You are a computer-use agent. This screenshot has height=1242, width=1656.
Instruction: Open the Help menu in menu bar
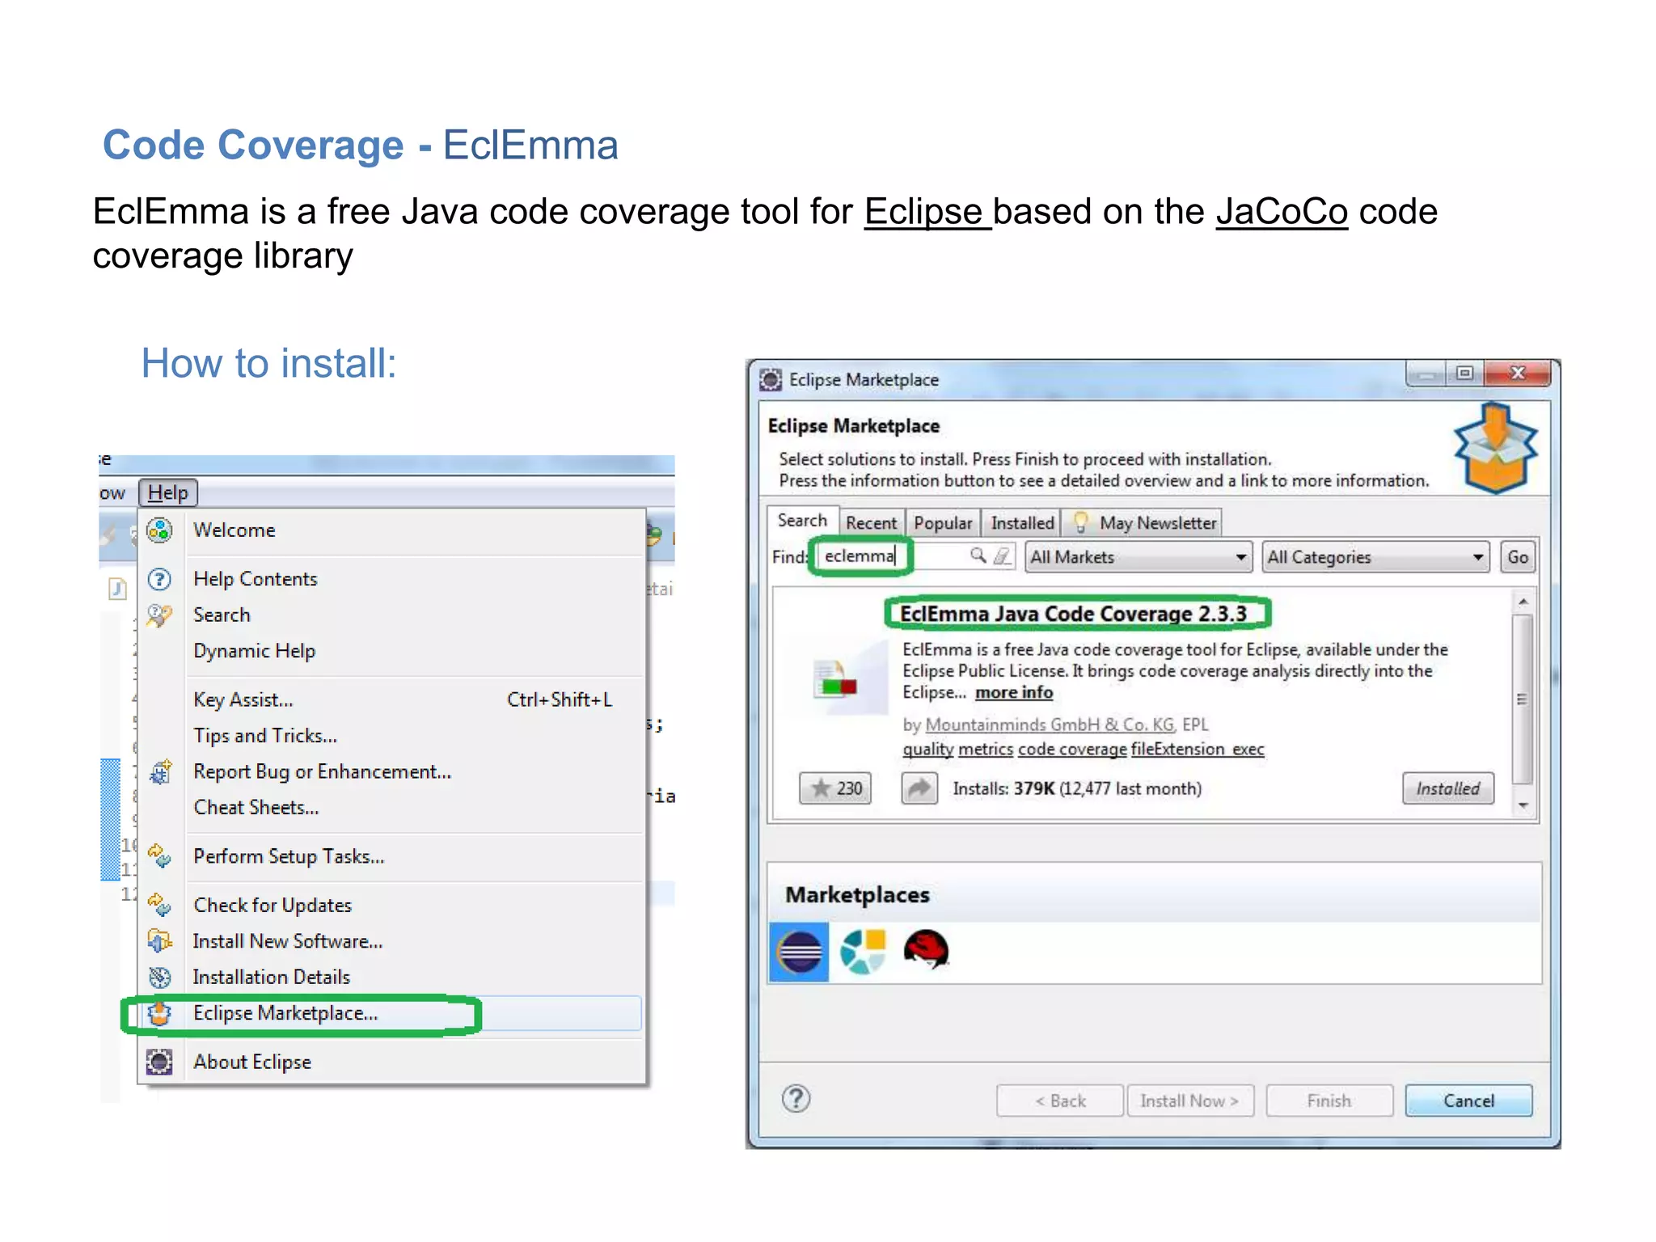[167, 492]
